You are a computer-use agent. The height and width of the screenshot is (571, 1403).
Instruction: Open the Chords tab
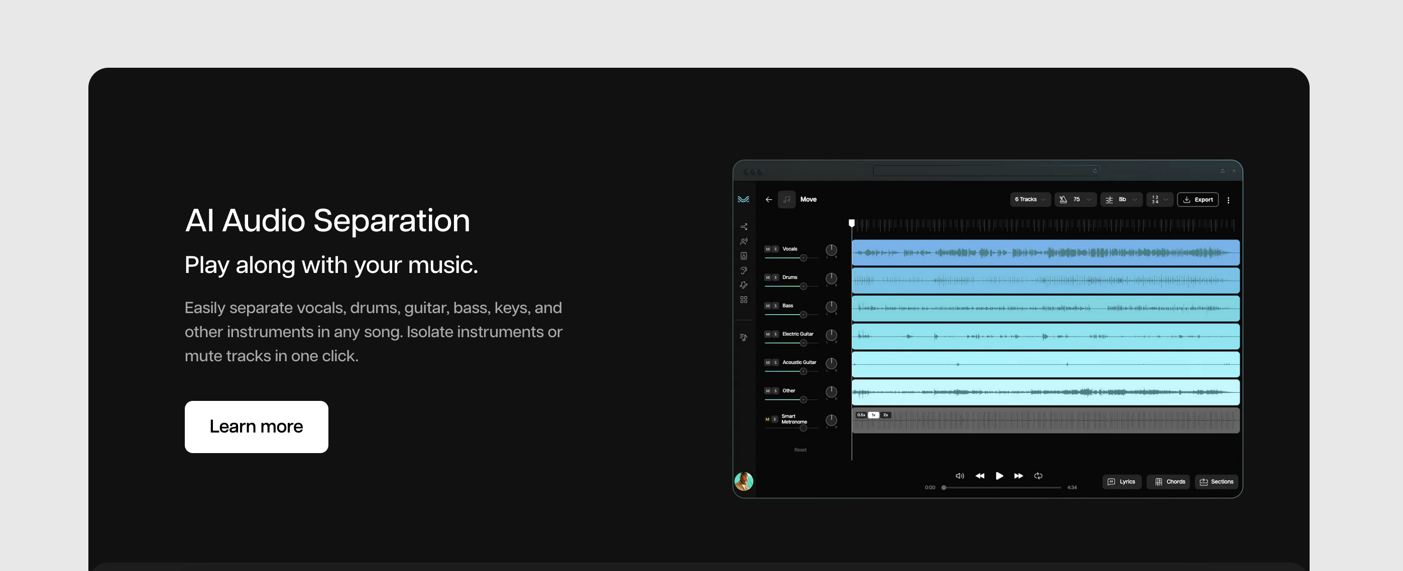(x=1169, y=482)
